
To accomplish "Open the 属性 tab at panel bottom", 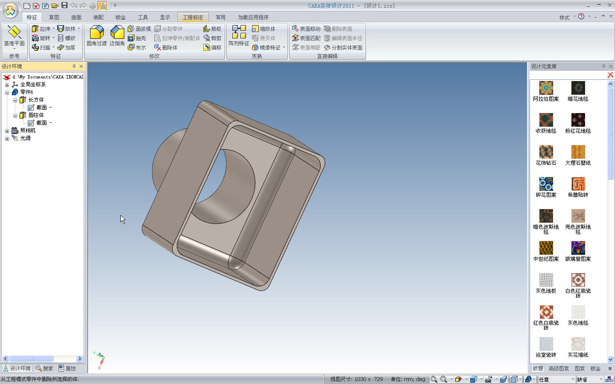I will click(x=67, y=368).
